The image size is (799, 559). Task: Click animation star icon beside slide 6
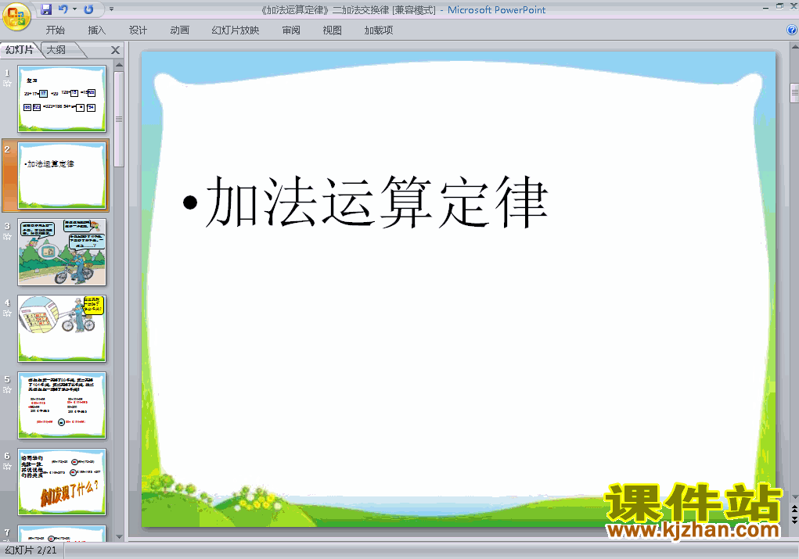pyautogui.click(x=7, y=466)
